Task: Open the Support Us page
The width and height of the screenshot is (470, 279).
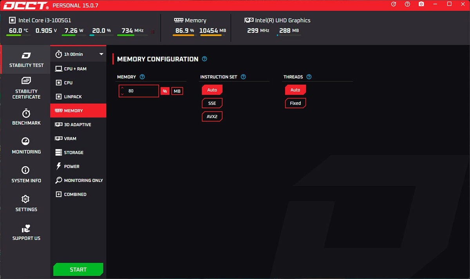Action: pos(26,232)
